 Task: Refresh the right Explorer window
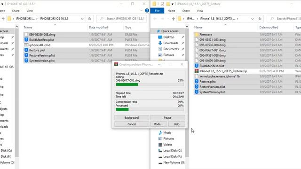point(260,19)
